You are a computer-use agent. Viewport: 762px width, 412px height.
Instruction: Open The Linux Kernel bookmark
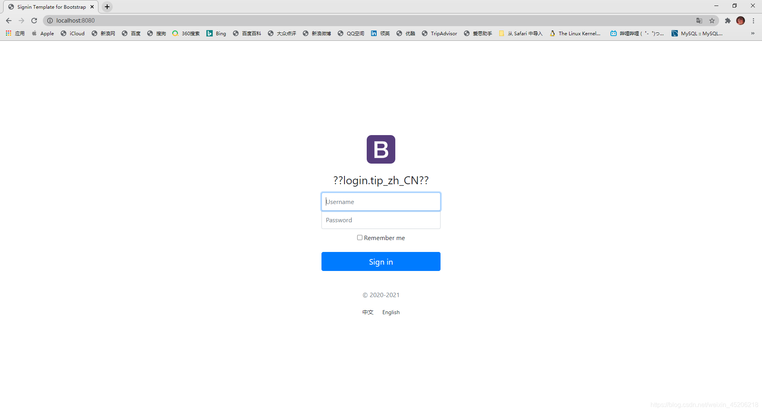pyautogui.click(x=575, y=33)
